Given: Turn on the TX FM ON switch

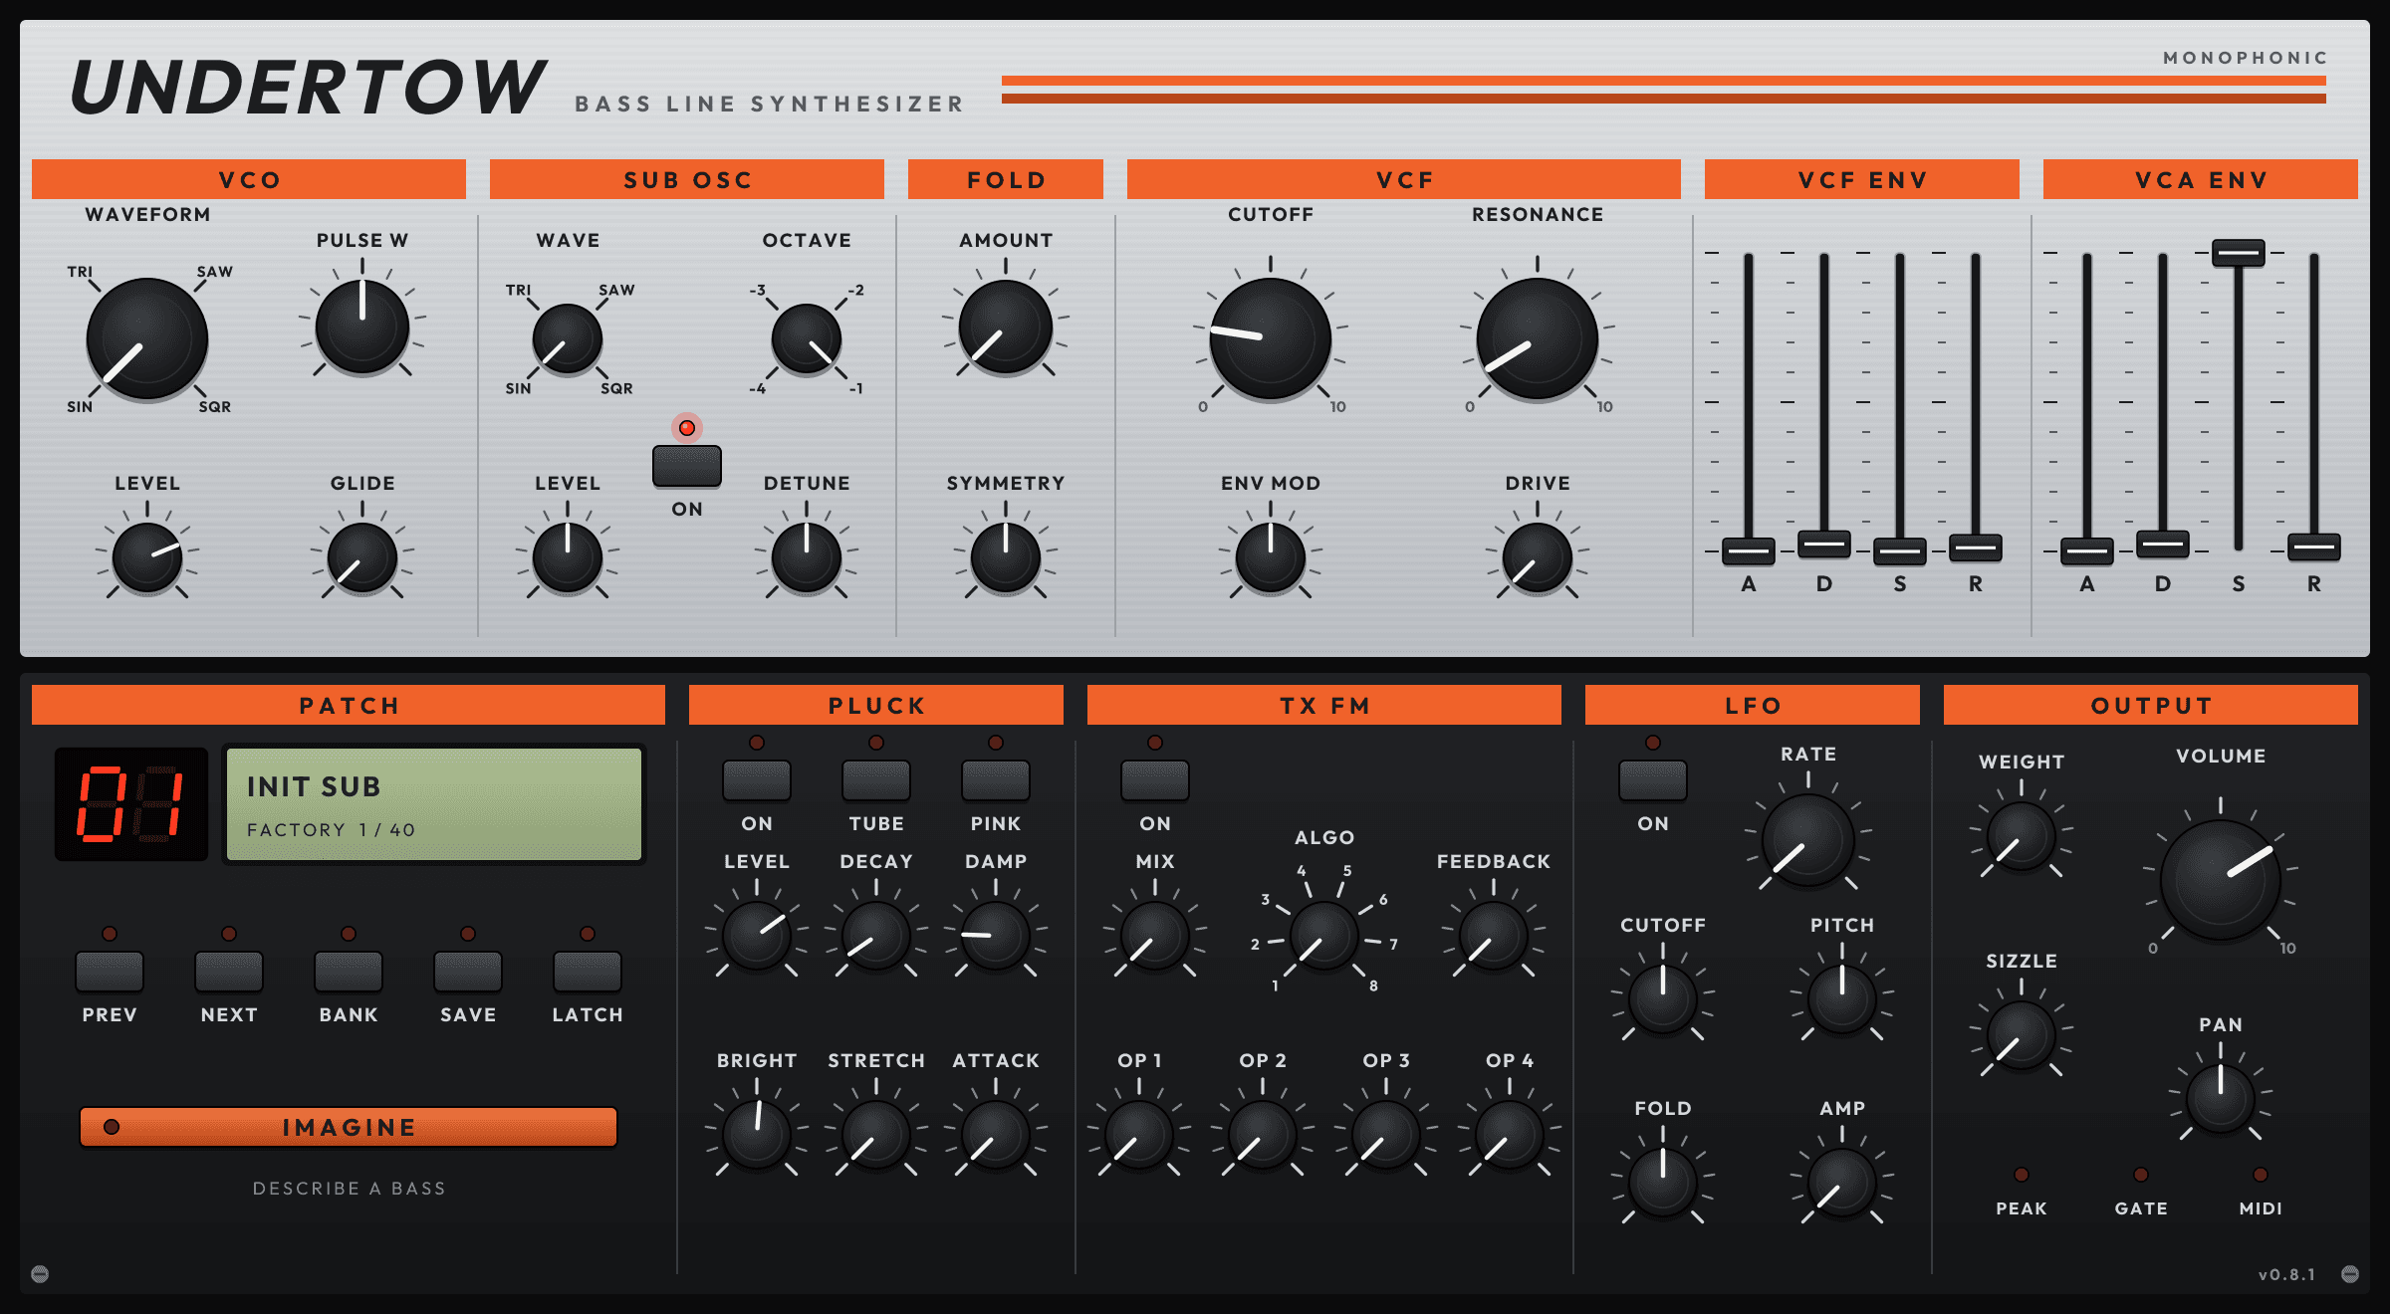Looking at the screenshot, I should click(x=1155, y=780).
